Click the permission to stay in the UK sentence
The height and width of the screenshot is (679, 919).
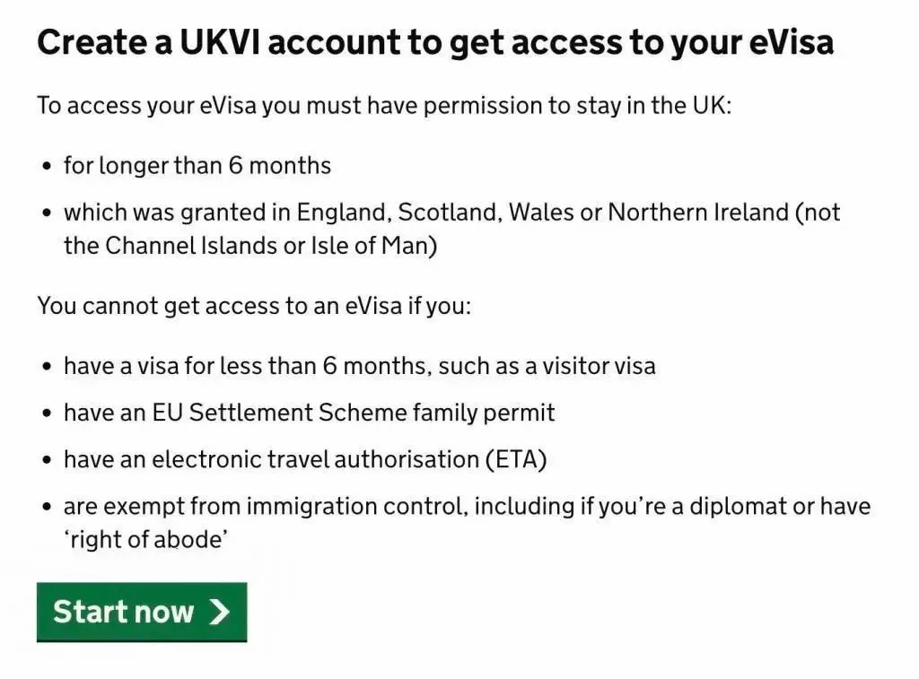[x=384, y=106]
